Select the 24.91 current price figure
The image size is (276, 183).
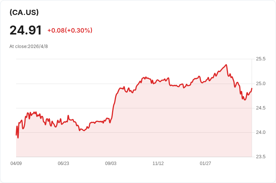25,30
